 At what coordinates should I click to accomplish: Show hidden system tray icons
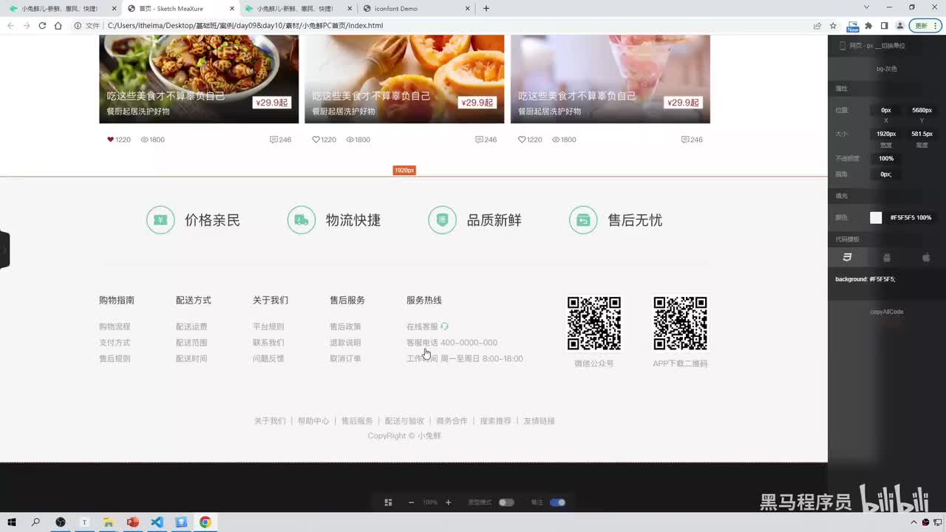point(913,522)
